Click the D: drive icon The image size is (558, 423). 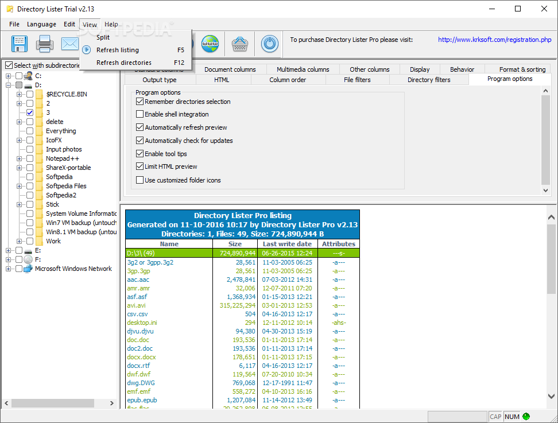[x=28, y=86]
